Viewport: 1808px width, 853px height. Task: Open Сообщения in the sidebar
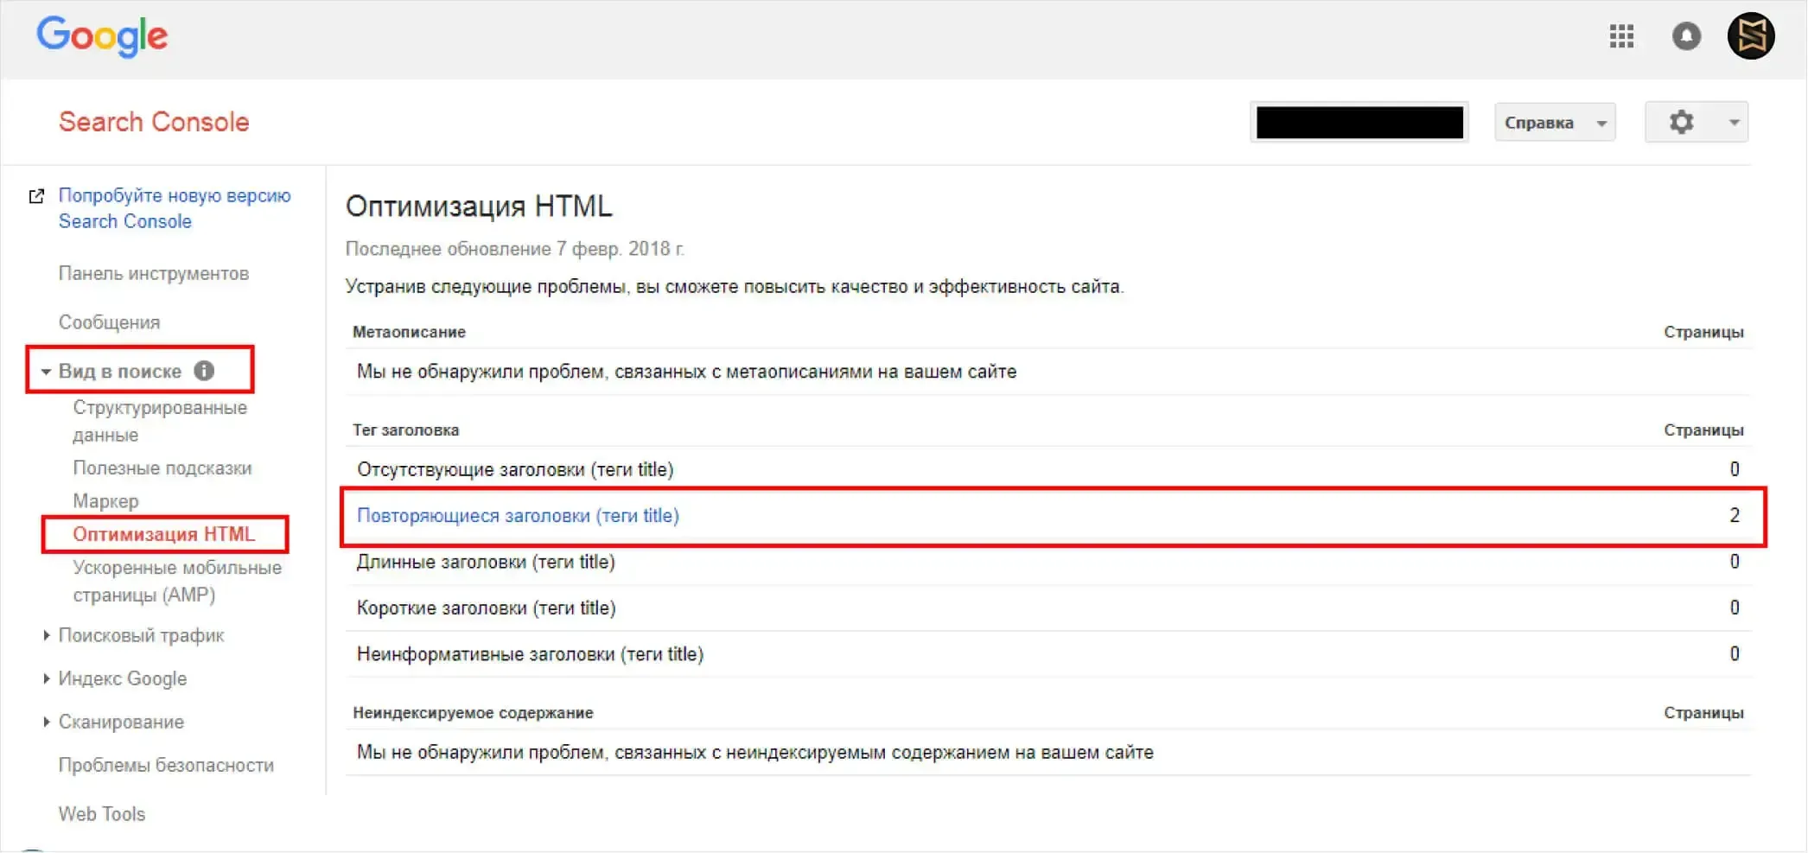[109, 322]
